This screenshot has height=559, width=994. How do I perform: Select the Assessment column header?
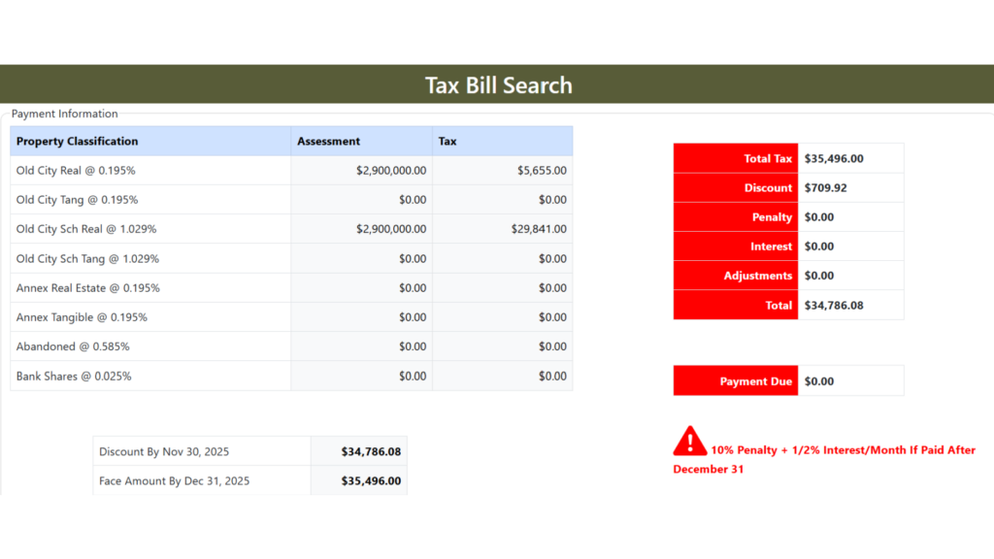tap(361, 141)
